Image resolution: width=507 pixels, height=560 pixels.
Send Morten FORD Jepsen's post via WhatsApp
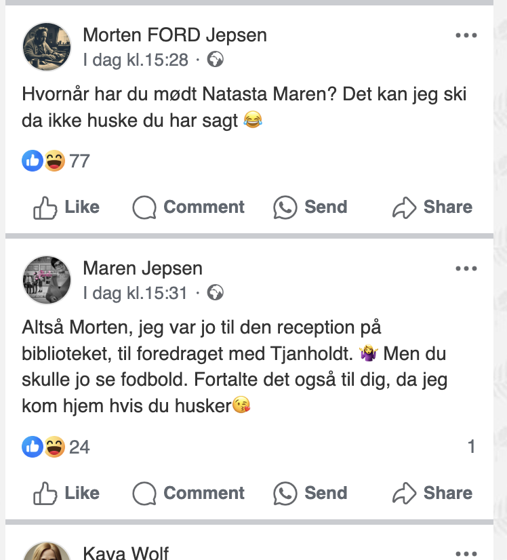[x=310, y=207]
